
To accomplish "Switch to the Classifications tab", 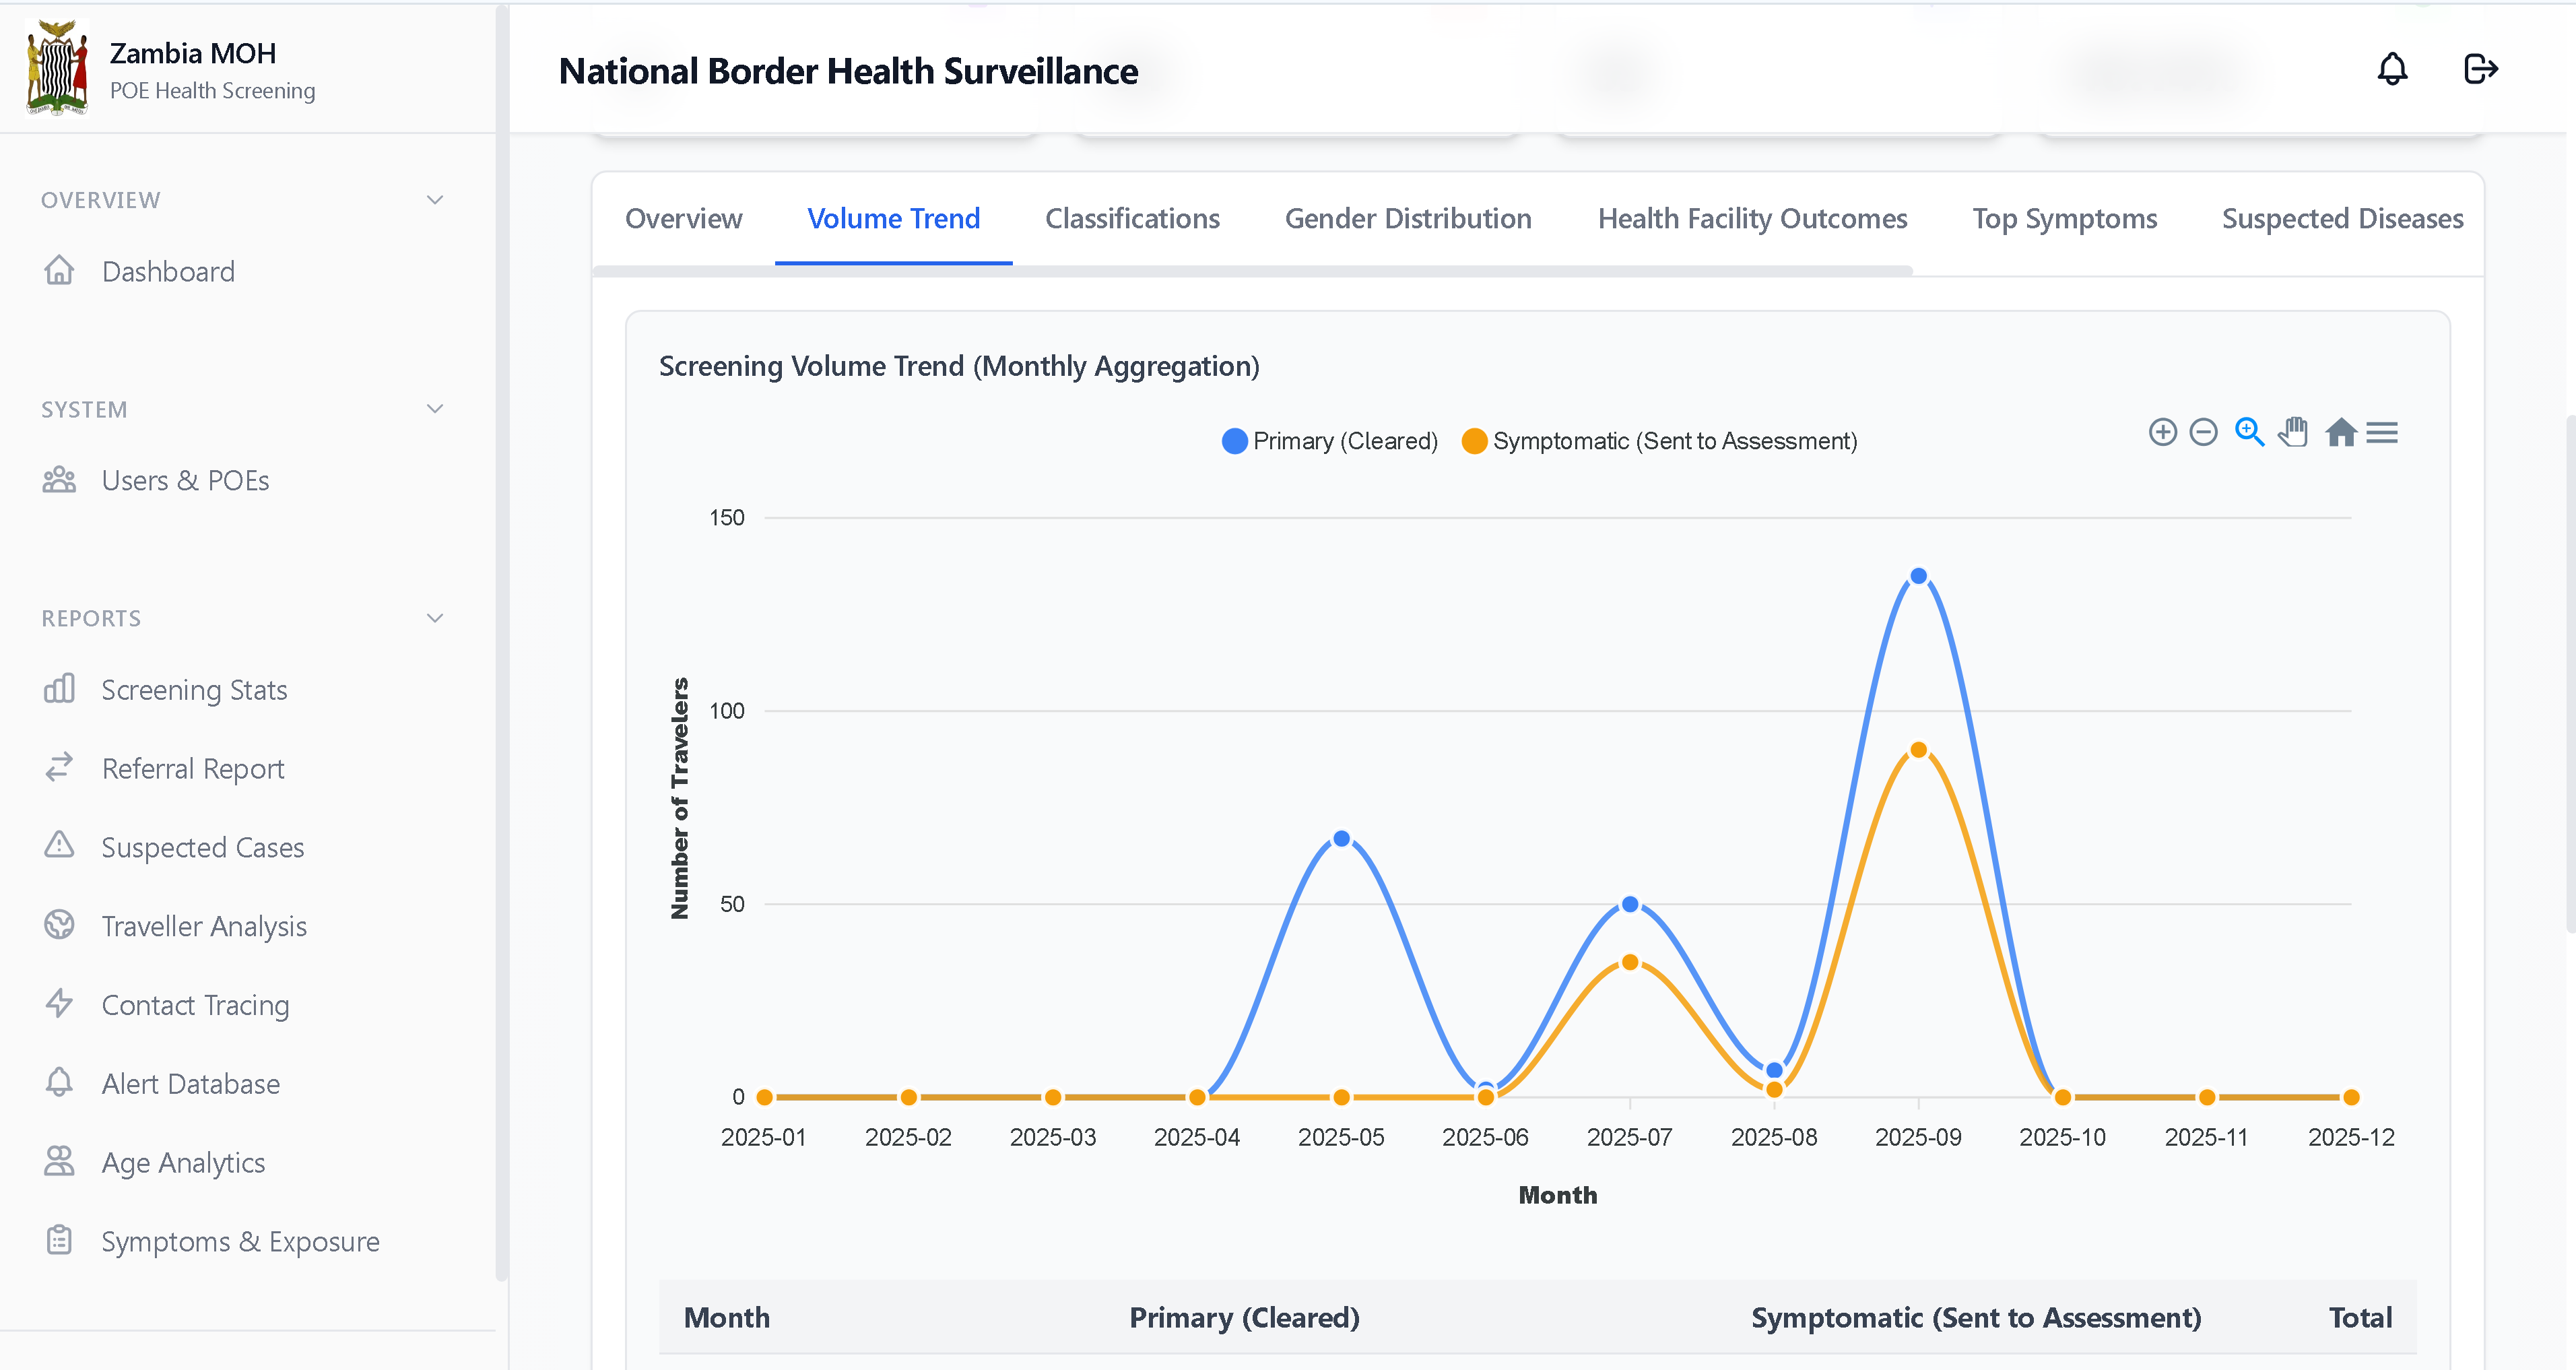I will pos(1132,218).
